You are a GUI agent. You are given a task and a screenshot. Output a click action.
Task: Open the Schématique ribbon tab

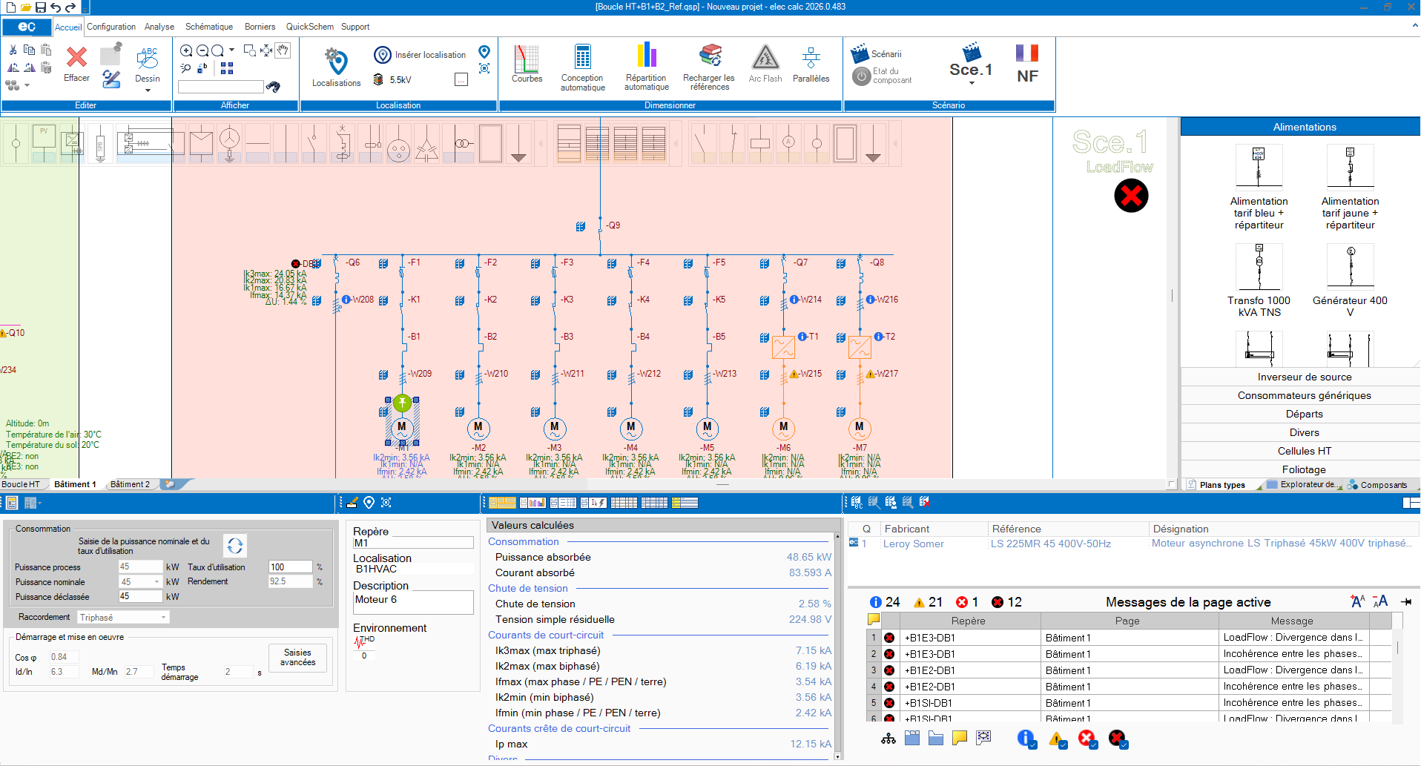209,27
